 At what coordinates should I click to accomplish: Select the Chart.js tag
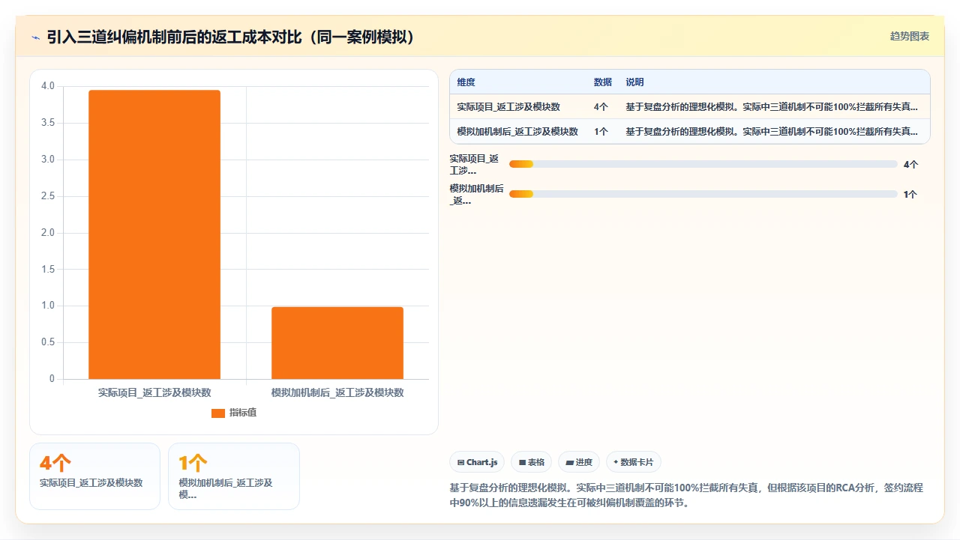click(x=478, y=462)
